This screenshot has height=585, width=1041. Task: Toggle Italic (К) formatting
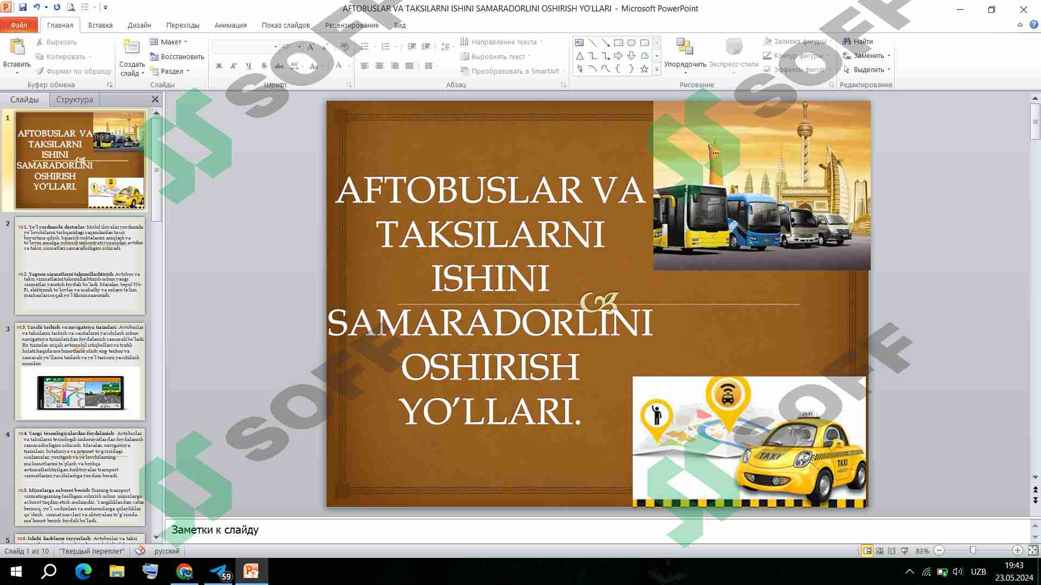[234, 66]
